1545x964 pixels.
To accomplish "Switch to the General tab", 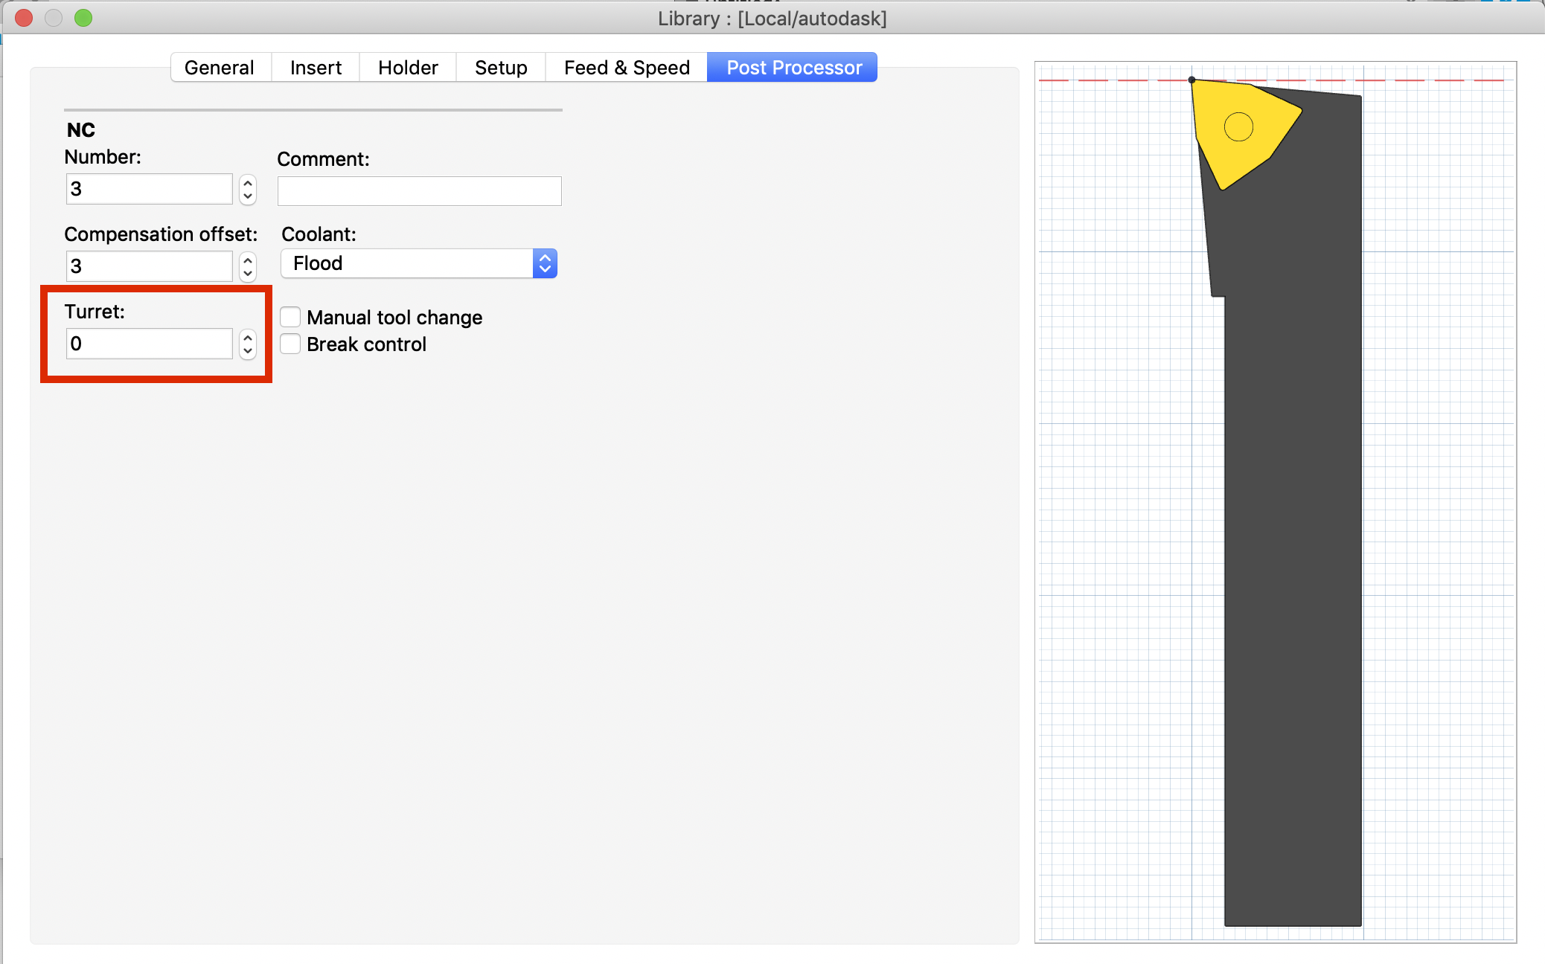I will [x=220, y=68].
